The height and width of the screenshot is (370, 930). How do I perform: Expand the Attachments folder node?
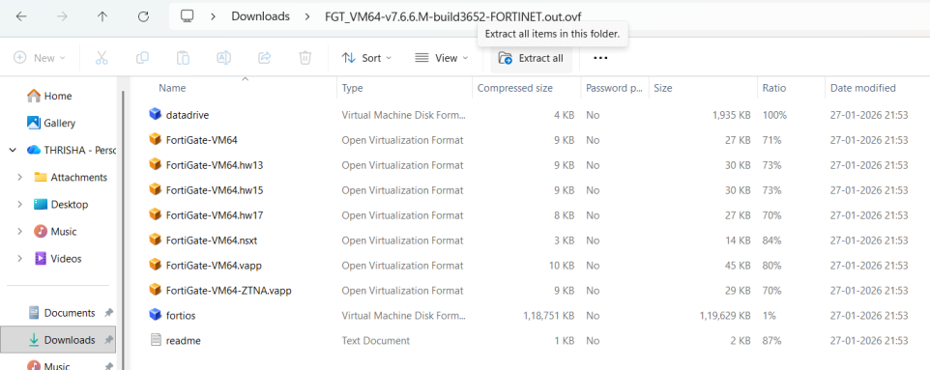click(x=20, y=178)
